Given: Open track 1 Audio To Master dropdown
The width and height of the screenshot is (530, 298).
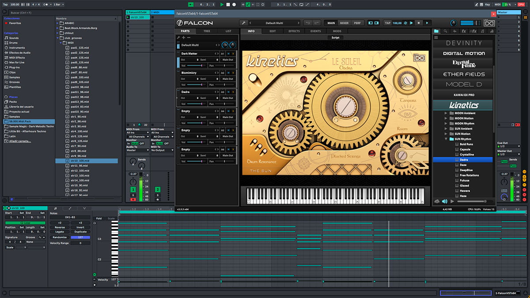Looking at the screenshot, I should 138,150.
